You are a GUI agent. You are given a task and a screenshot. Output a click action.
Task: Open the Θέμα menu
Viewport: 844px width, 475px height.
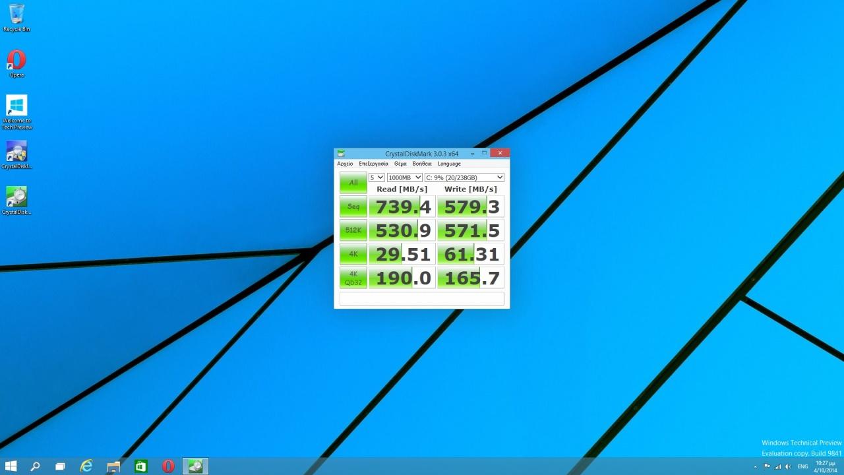[x=400, y=164]
